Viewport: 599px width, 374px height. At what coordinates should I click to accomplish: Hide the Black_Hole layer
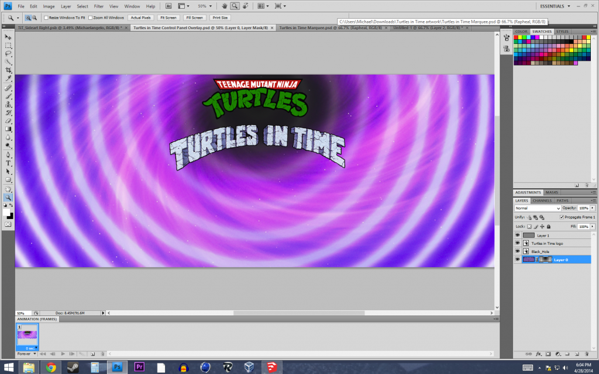point(518,251)
